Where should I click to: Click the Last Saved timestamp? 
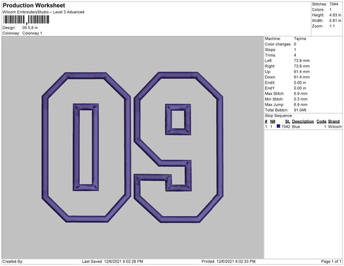point(113,261)
